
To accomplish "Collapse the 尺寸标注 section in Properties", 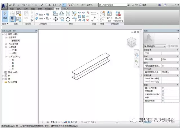I will point(178,69).
